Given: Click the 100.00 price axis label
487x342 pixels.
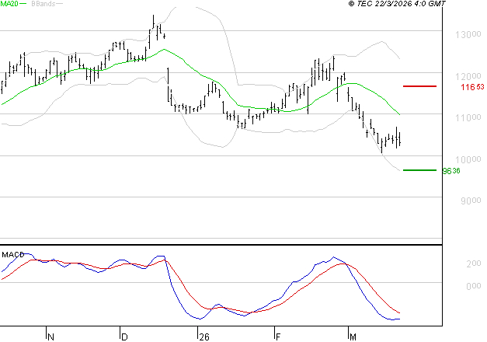Looking at the screenshot, I should (468, 159).
